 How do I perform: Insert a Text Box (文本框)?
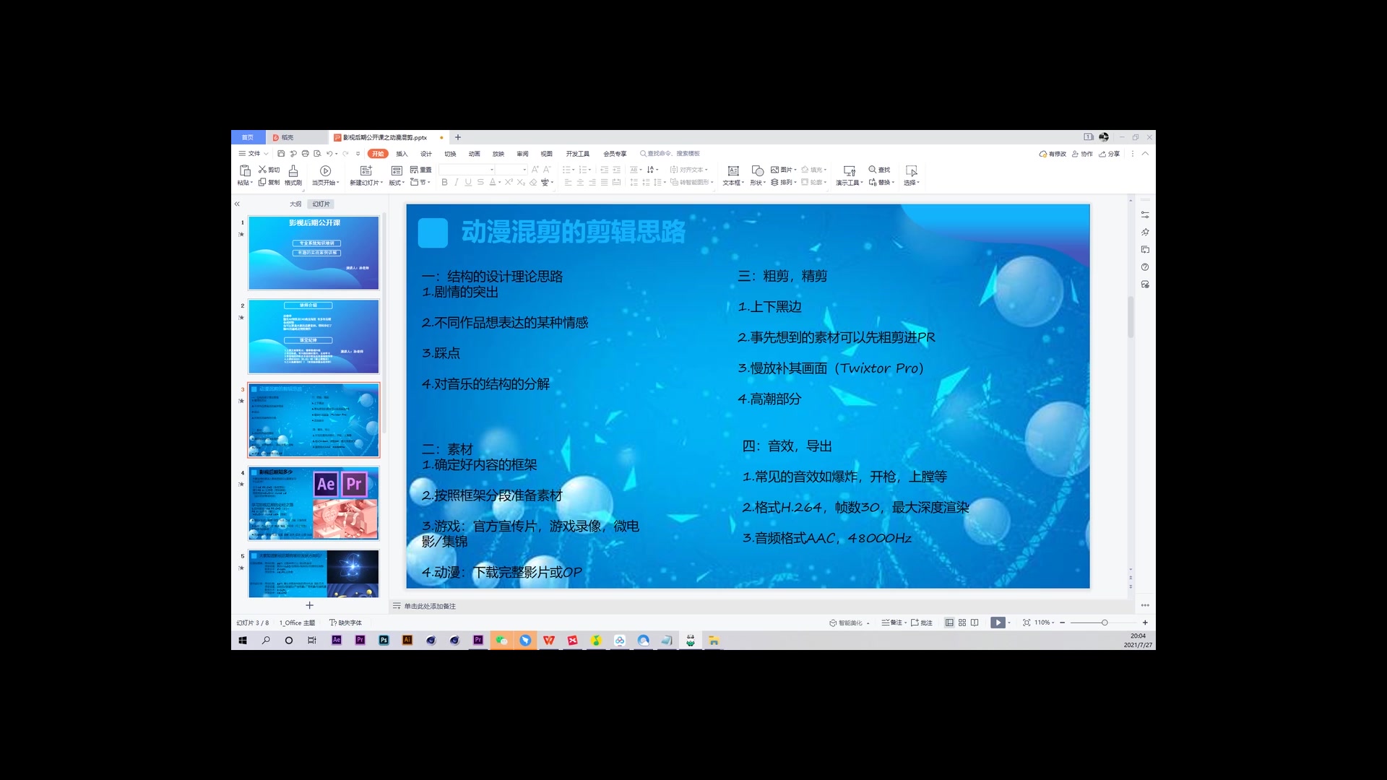pyautogui.click(x=733, y=174)
